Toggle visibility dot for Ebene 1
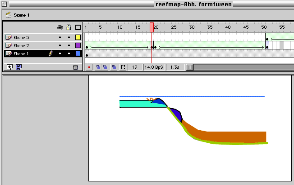 tap(60, 53)
